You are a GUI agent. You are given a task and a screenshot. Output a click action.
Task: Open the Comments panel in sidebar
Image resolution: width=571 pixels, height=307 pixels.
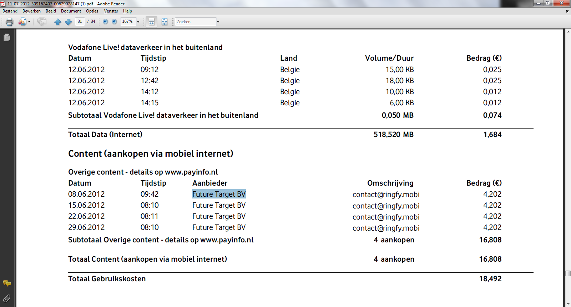point(7,283)
